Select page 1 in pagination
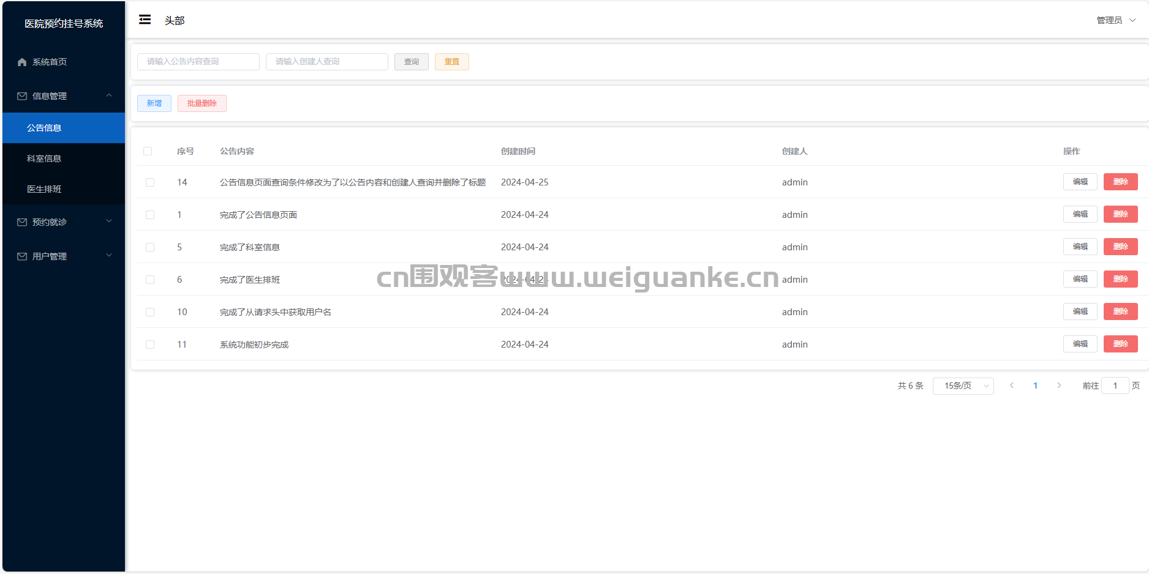 point(1035,386)
